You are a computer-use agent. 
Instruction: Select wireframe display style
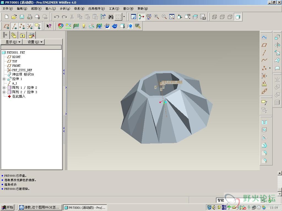tap(215, 17)
